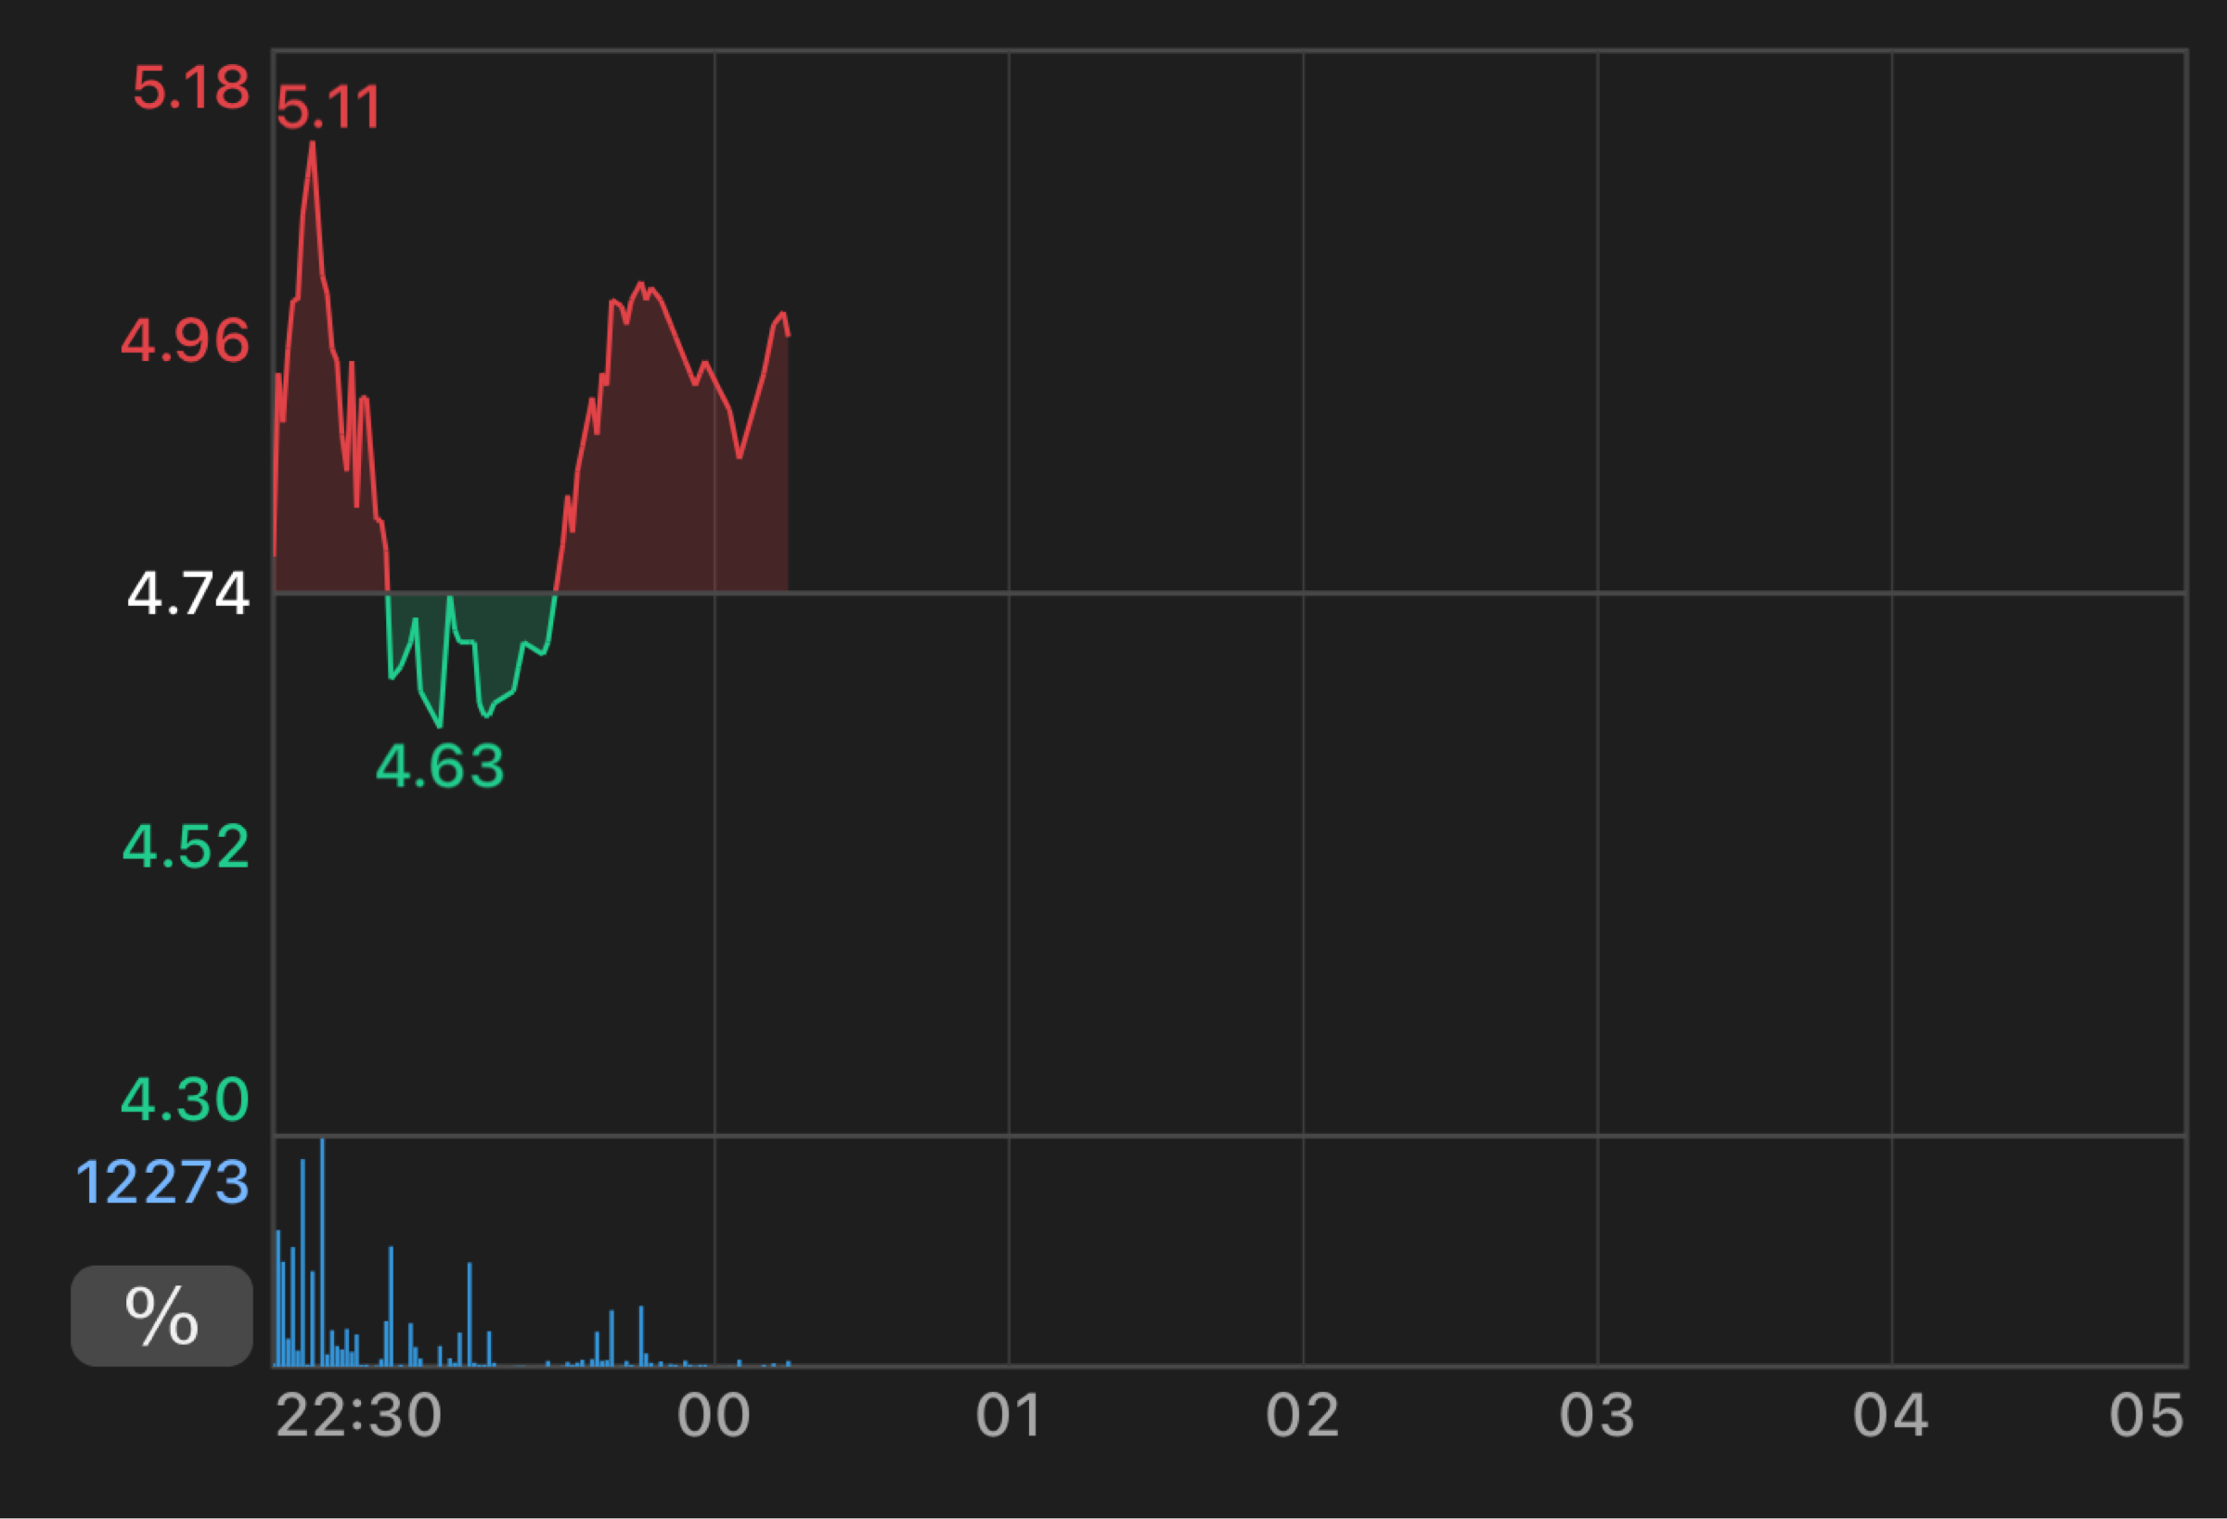
Task: Click the 4.74 baseline price label
Action: [187, 593]
